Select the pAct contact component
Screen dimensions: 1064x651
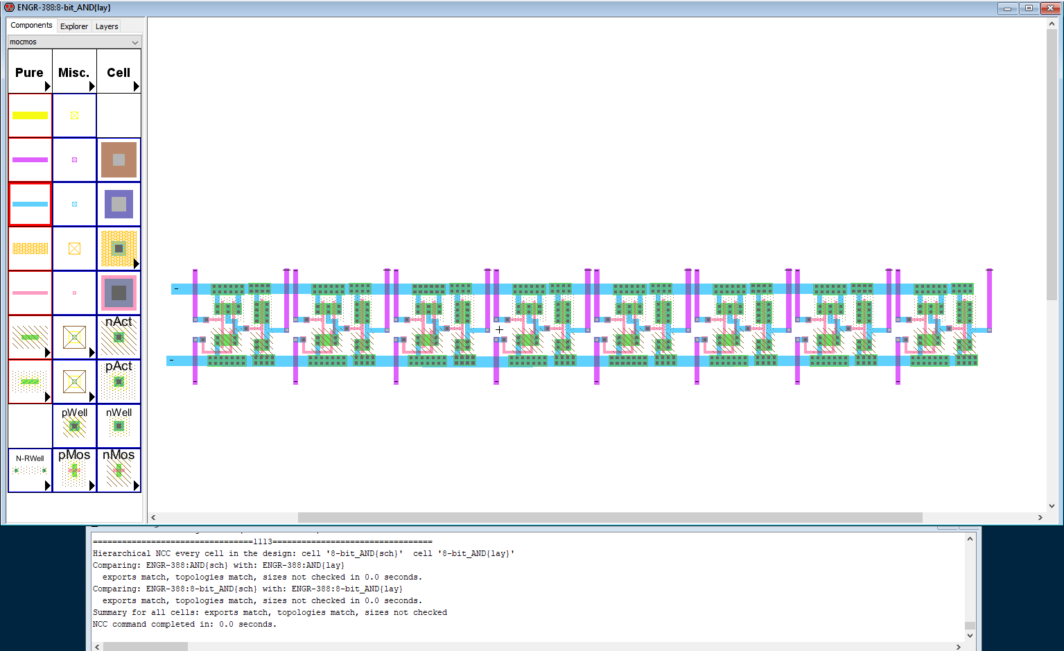click(119, 381)
